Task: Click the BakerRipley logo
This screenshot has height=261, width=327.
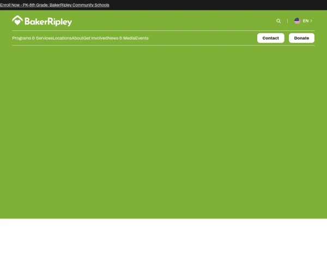Action: click(42, 21)
